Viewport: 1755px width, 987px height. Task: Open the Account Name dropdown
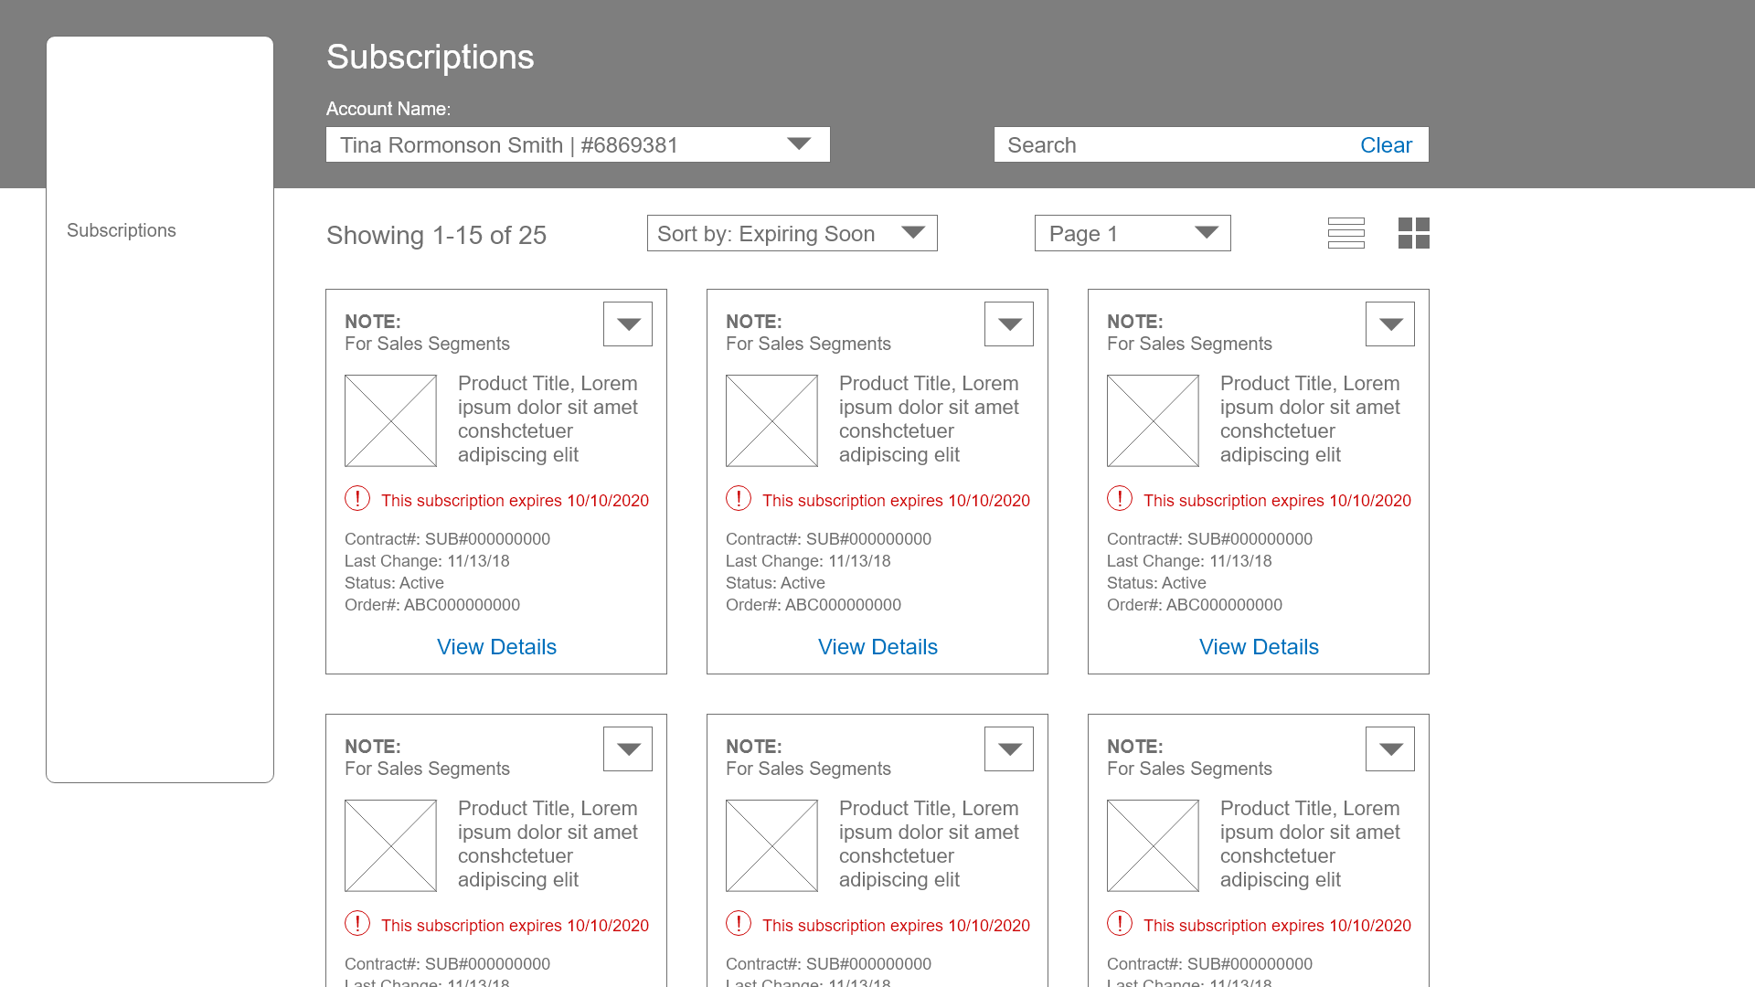click(578, 144)
